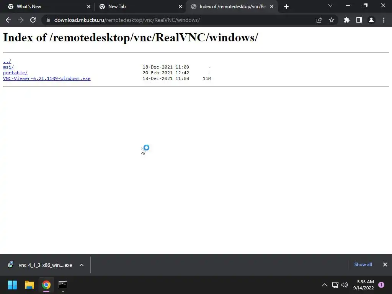392x294 pixels.
Task: Open the terminal taskbar icon
Action: tap(63, 285)
